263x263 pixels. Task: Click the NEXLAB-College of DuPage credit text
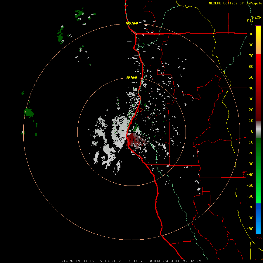235,3
